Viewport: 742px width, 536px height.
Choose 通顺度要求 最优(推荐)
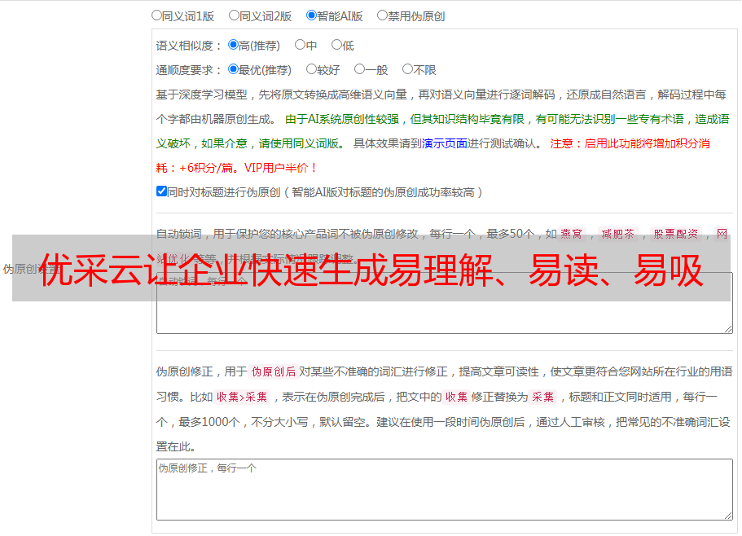(x=233, y=69)
